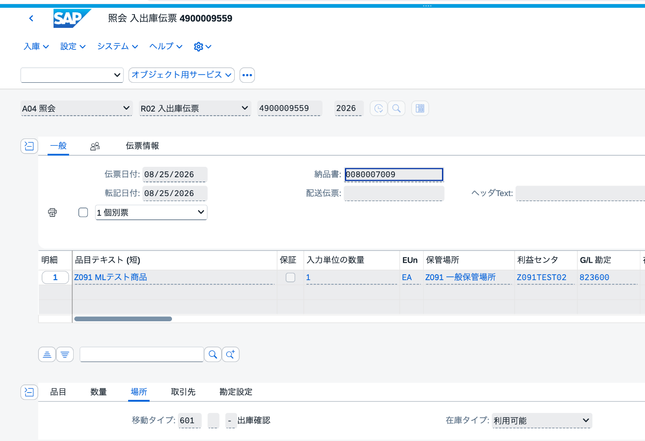Collapse item detail section toggle icon

tap(29, 392)
